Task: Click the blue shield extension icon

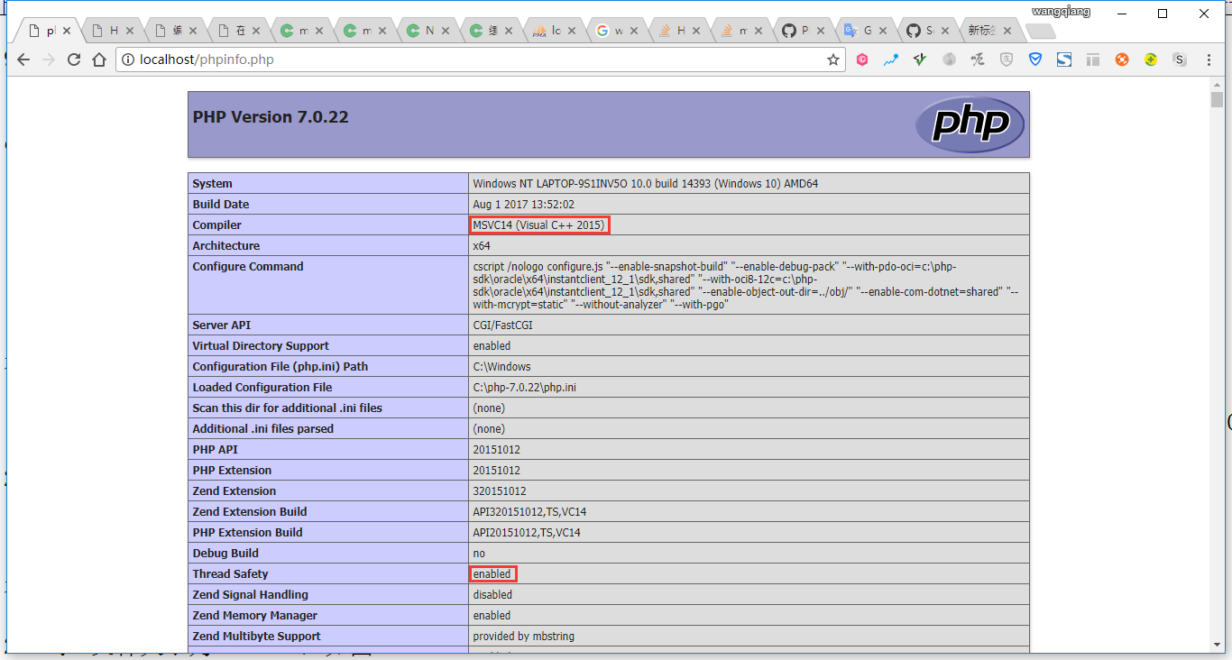Action: tap(1035, 60)
